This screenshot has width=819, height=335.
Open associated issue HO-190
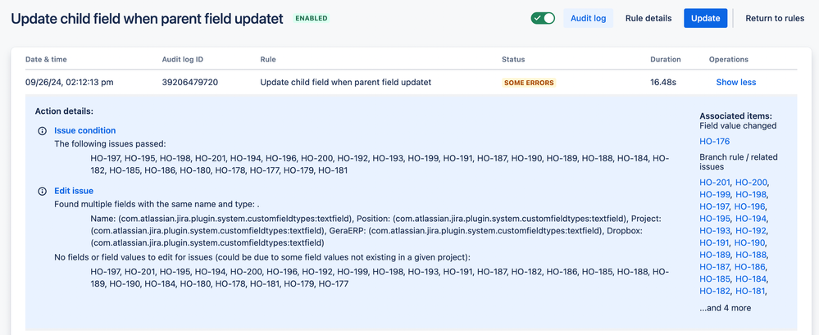click(749, 242)
